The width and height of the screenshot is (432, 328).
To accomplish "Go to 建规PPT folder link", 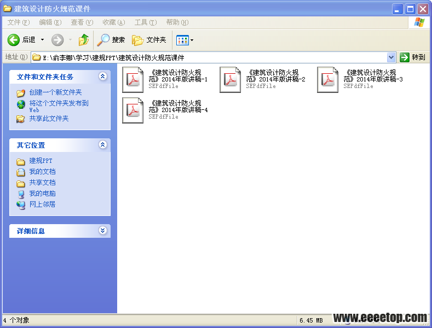I will 41,161.
